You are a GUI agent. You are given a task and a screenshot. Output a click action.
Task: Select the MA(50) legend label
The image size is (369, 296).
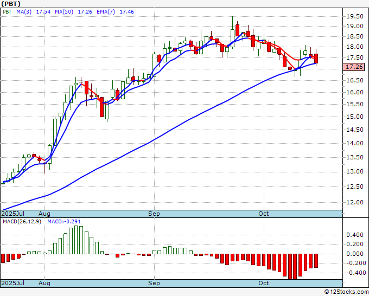click(x=64, y=12)
